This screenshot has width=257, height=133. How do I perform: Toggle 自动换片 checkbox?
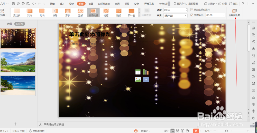192,15
